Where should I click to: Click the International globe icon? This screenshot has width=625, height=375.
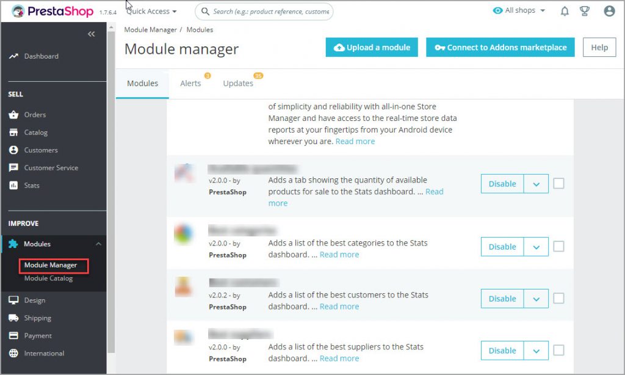pyautogui.click(x=13, y=354)
